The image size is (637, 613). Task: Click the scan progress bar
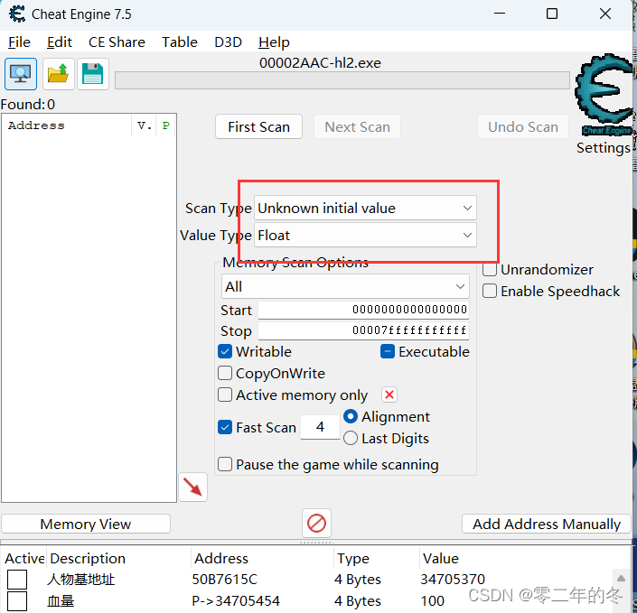click(x=342, y=80)
